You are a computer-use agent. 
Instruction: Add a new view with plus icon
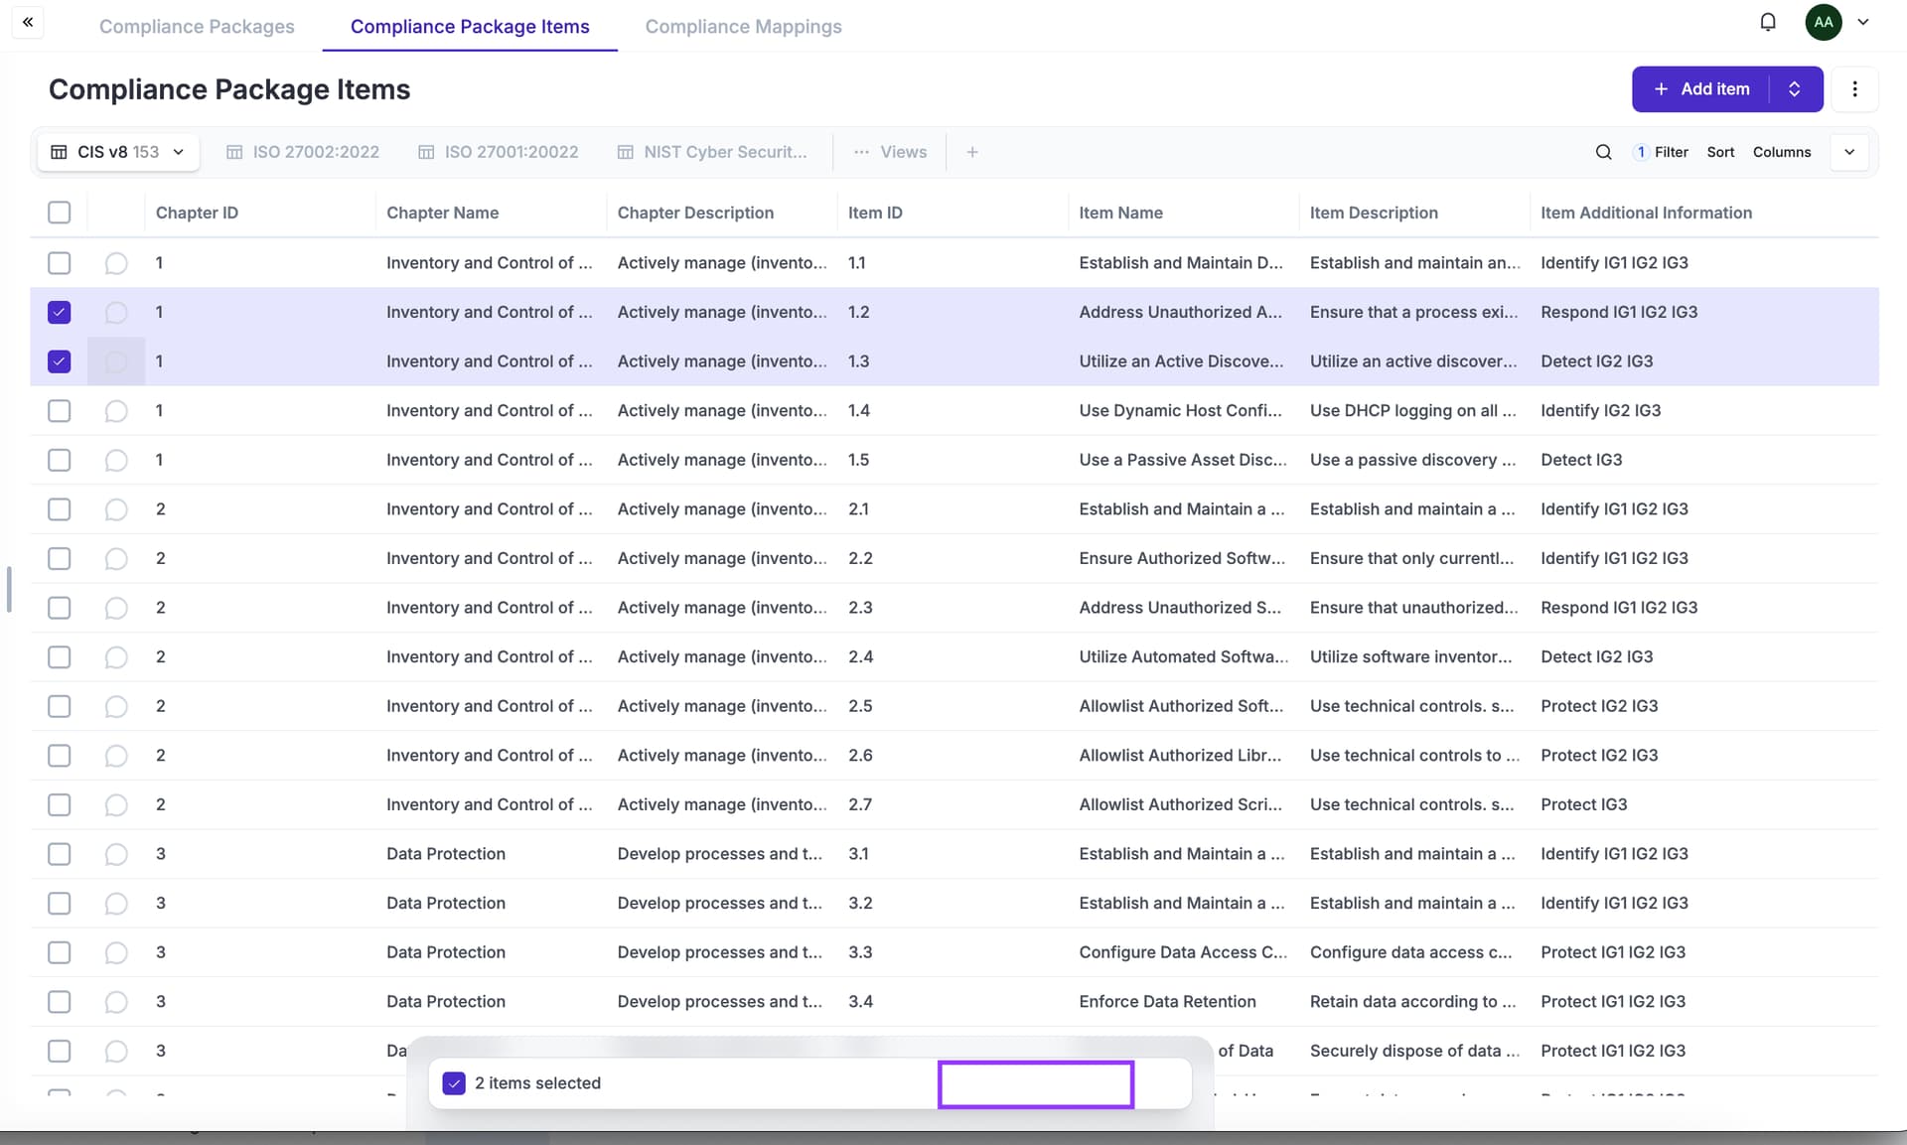tap(972, 152)
